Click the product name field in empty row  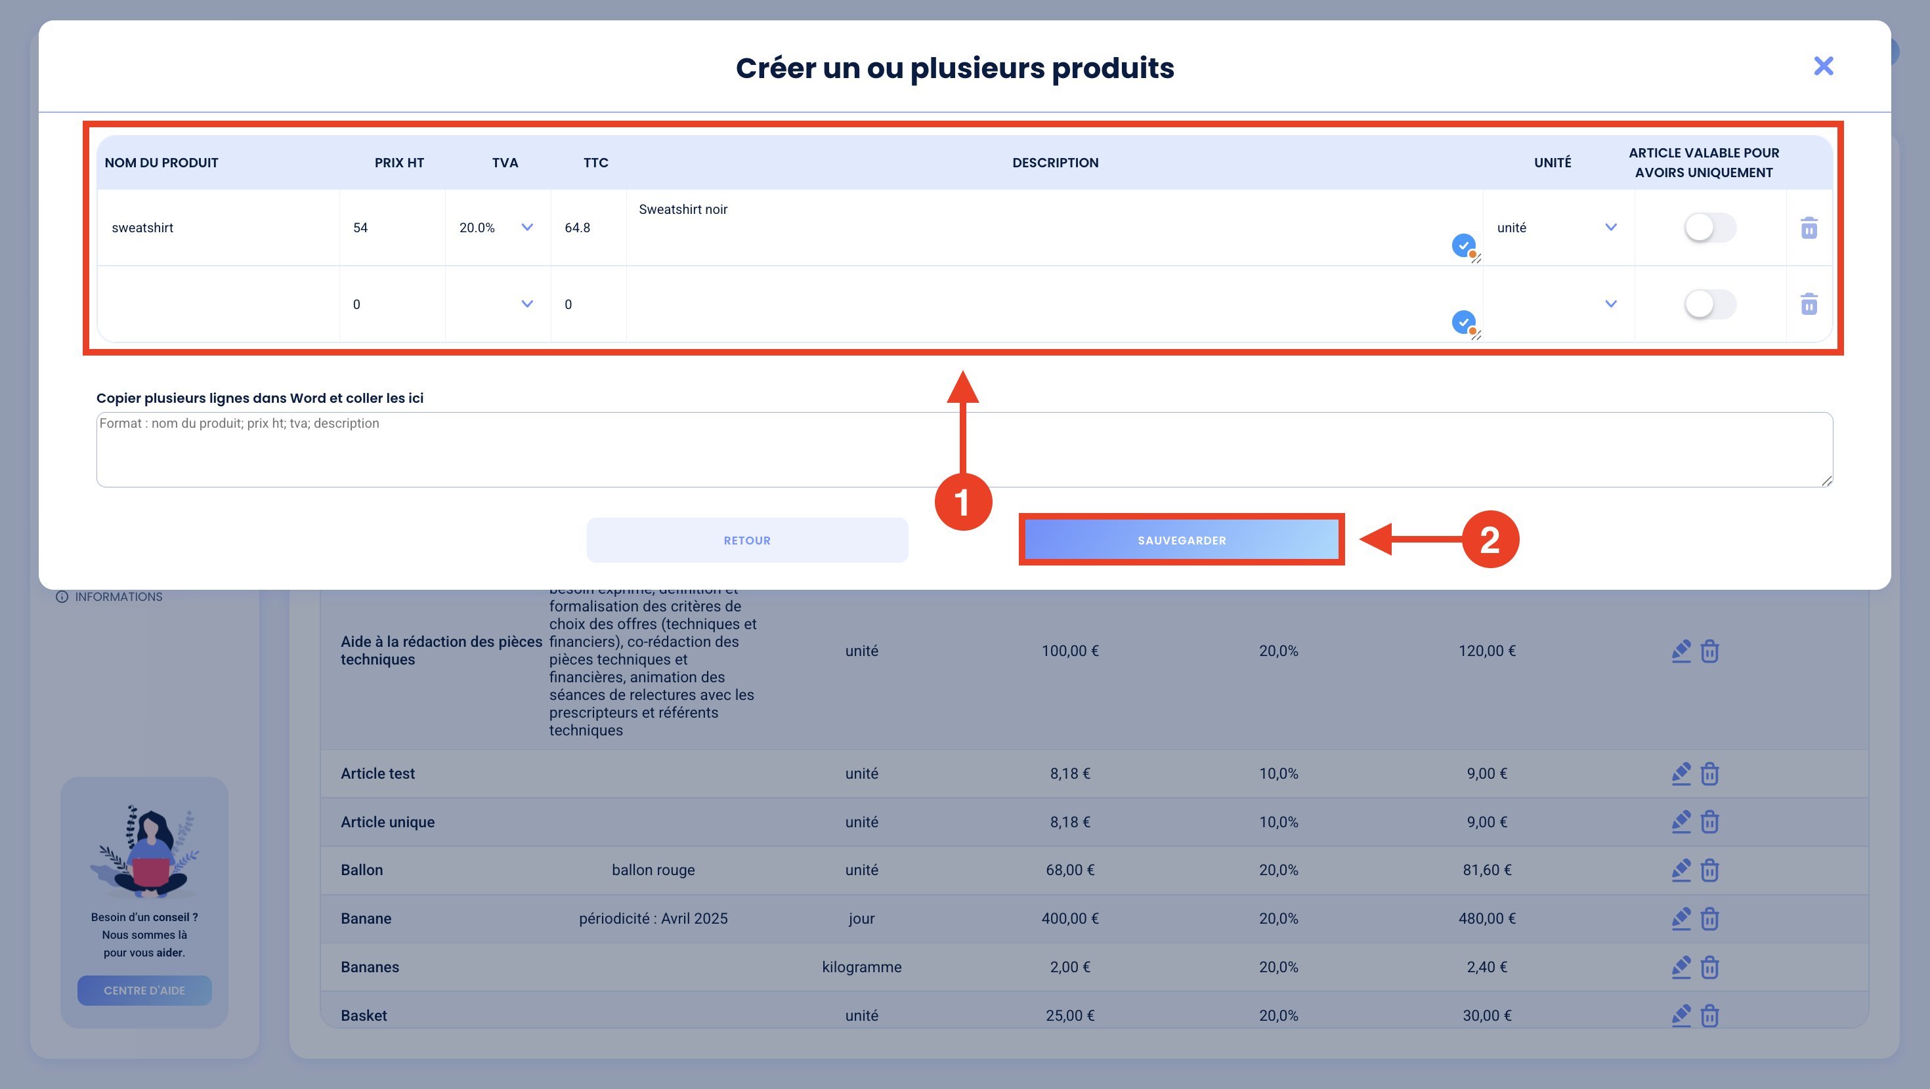point(218,304)
